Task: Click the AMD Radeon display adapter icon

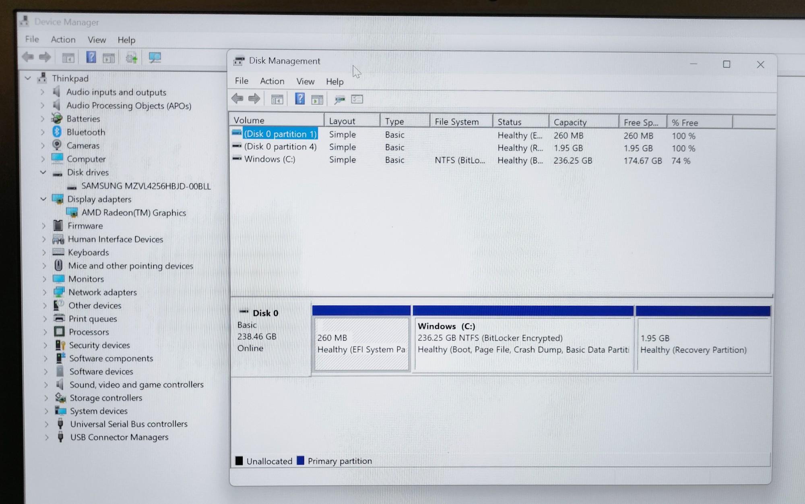Action: (x=72, y=212)
